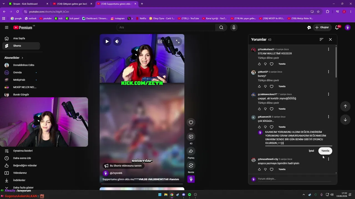Open options menu for @Kaancım35 comment

point(328,117)
